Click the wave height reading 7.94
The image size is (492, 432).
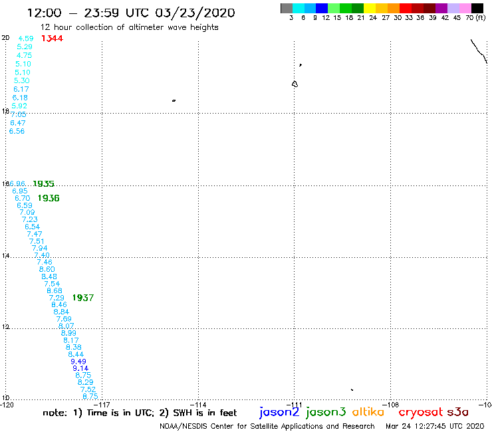pyautogui.click(x=39, y=248)
